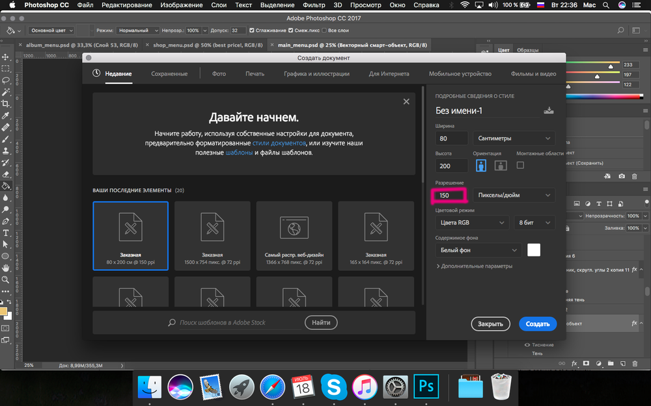Select the Path Selection tool

pyautogui.click(x=6, y=244)
